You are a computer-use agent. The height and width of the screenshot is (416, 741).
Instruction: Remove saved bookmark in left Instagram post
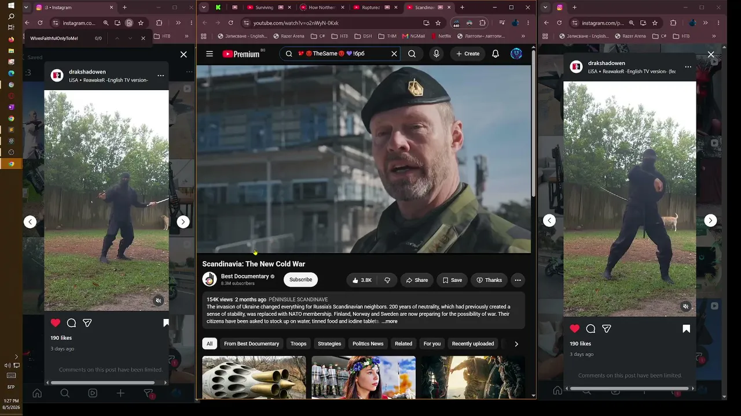pos(166,323)
